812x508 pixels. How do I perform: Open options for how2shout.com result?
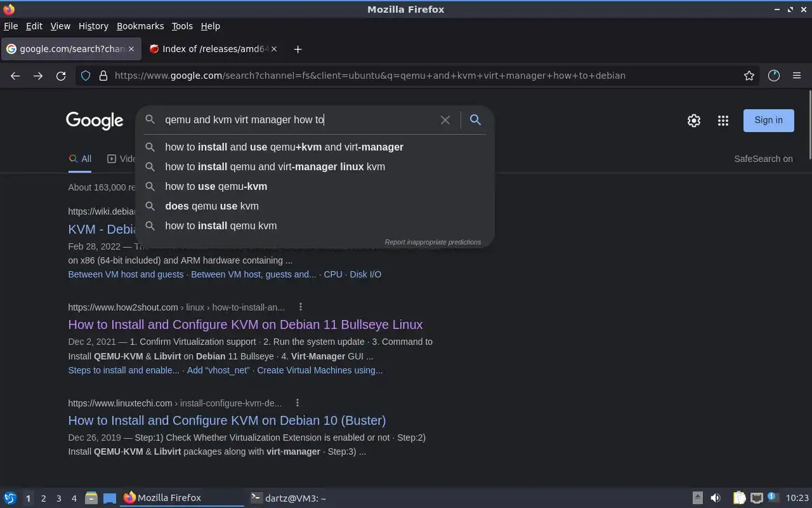coord(301,307)
